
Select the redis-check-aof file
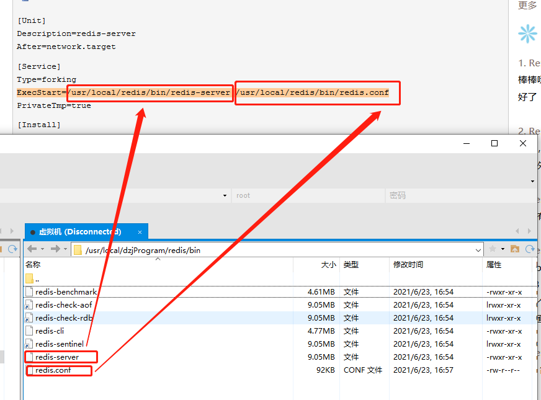(63, 305)
